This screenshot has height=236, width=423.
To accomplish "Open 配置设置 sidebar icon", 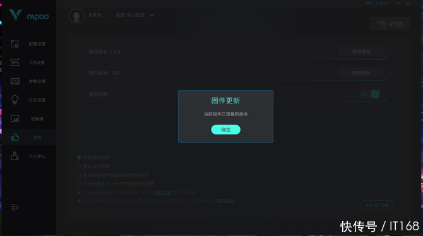I will point(15,44).
